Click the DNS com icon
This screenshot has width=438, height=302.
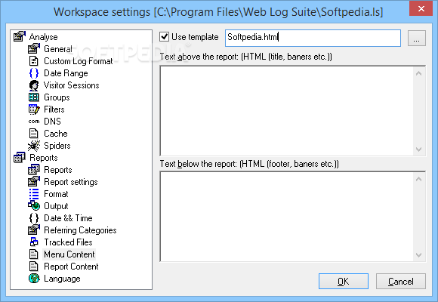34,122
